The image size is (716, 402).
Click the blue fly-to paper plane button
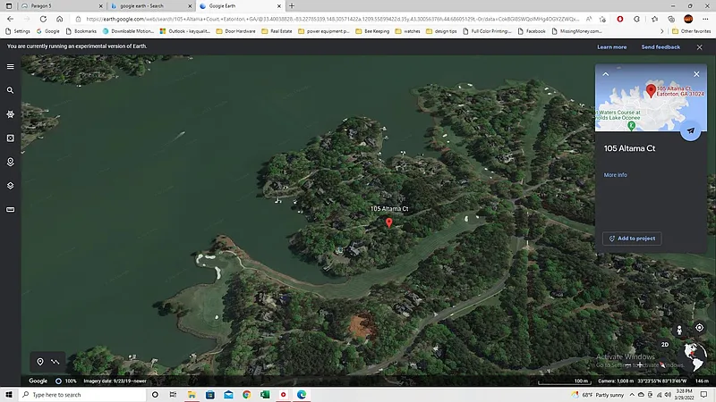[689, 130]
